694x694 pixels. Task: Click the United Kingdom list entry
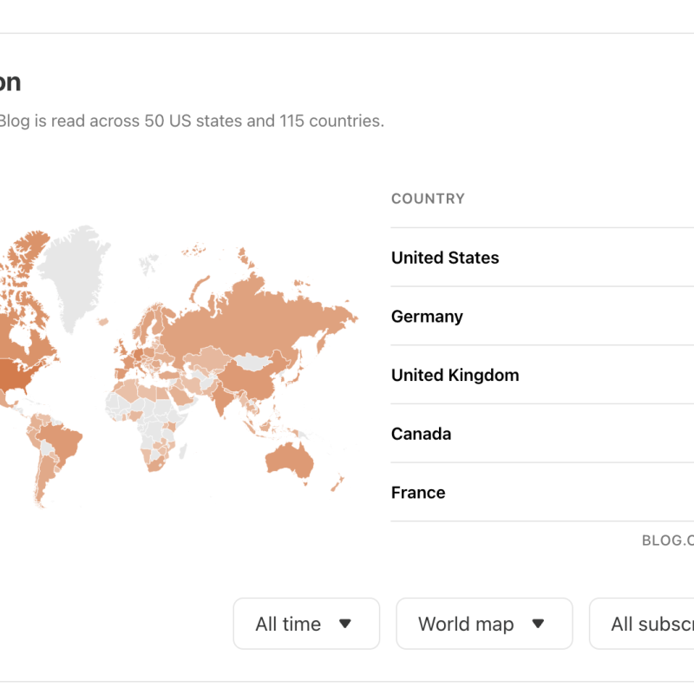click(455, 376)
